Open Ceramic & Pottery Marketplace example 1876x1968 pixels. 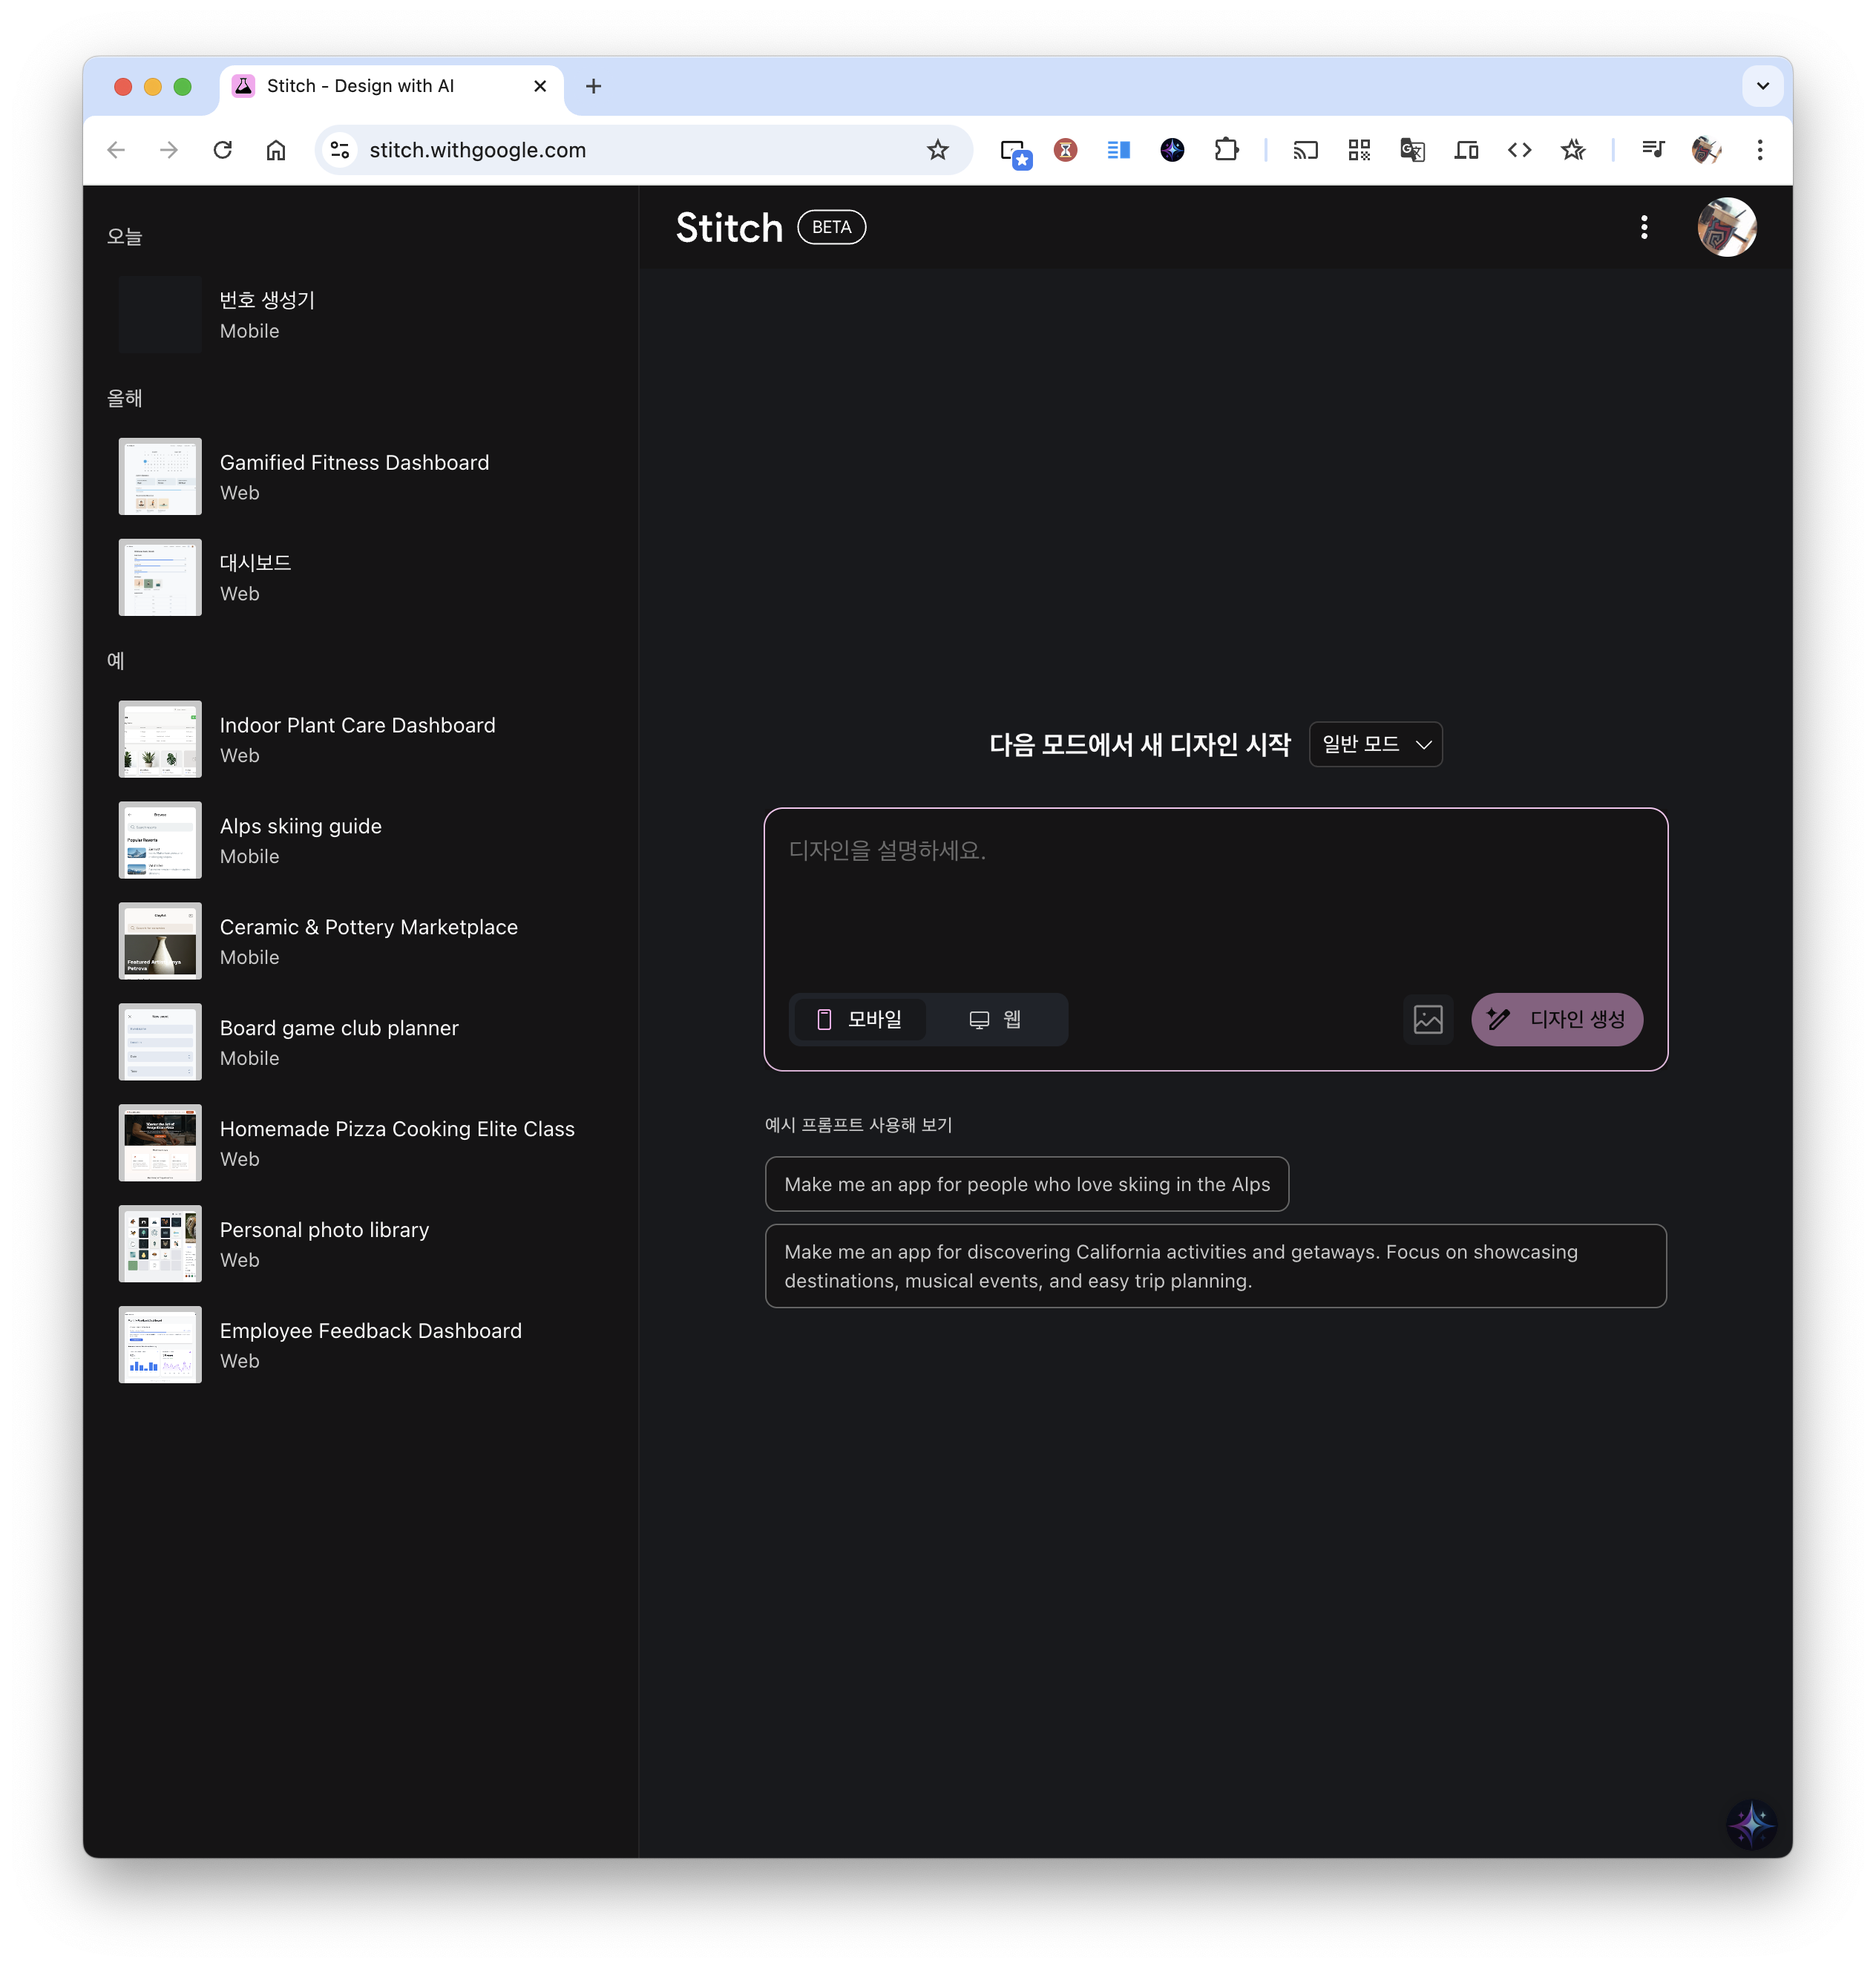[360, 942]
